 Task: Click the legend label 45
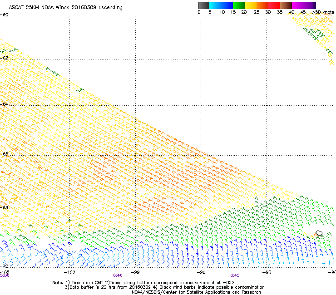303,12
